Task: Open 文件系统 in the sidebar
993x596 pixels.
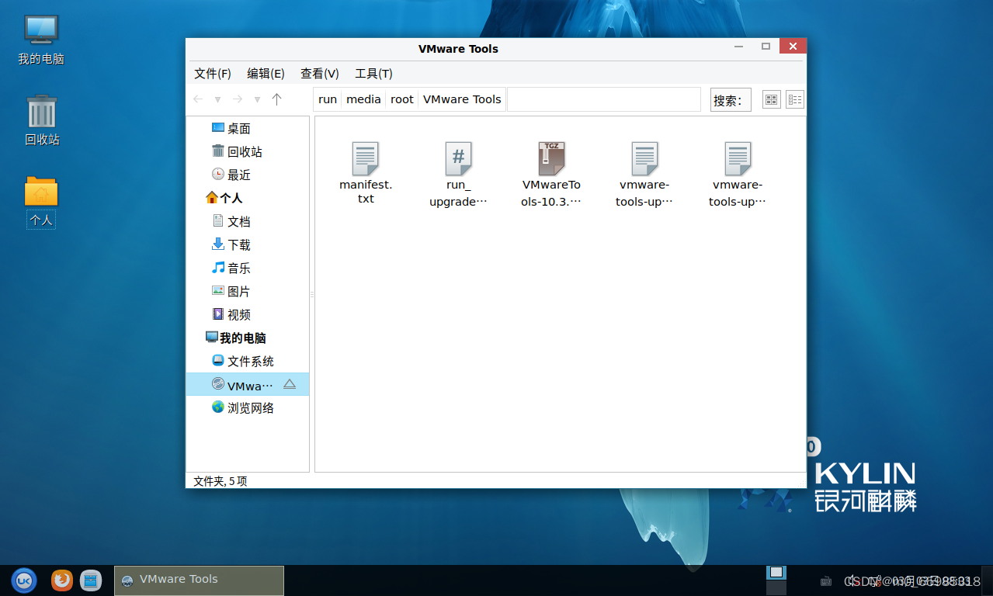Action: (x=248, y=361)
